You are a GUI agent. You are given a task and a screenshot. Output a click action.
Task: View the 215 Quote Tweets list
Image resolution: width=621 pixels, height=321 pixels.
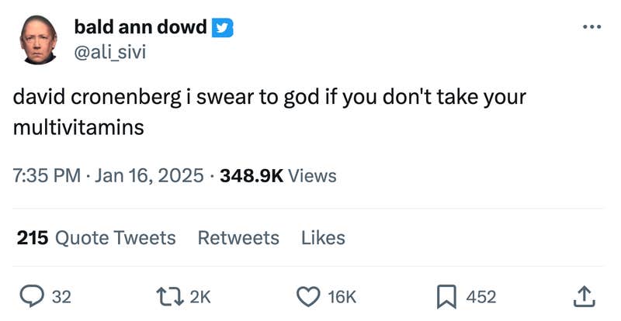click(96, 237)
